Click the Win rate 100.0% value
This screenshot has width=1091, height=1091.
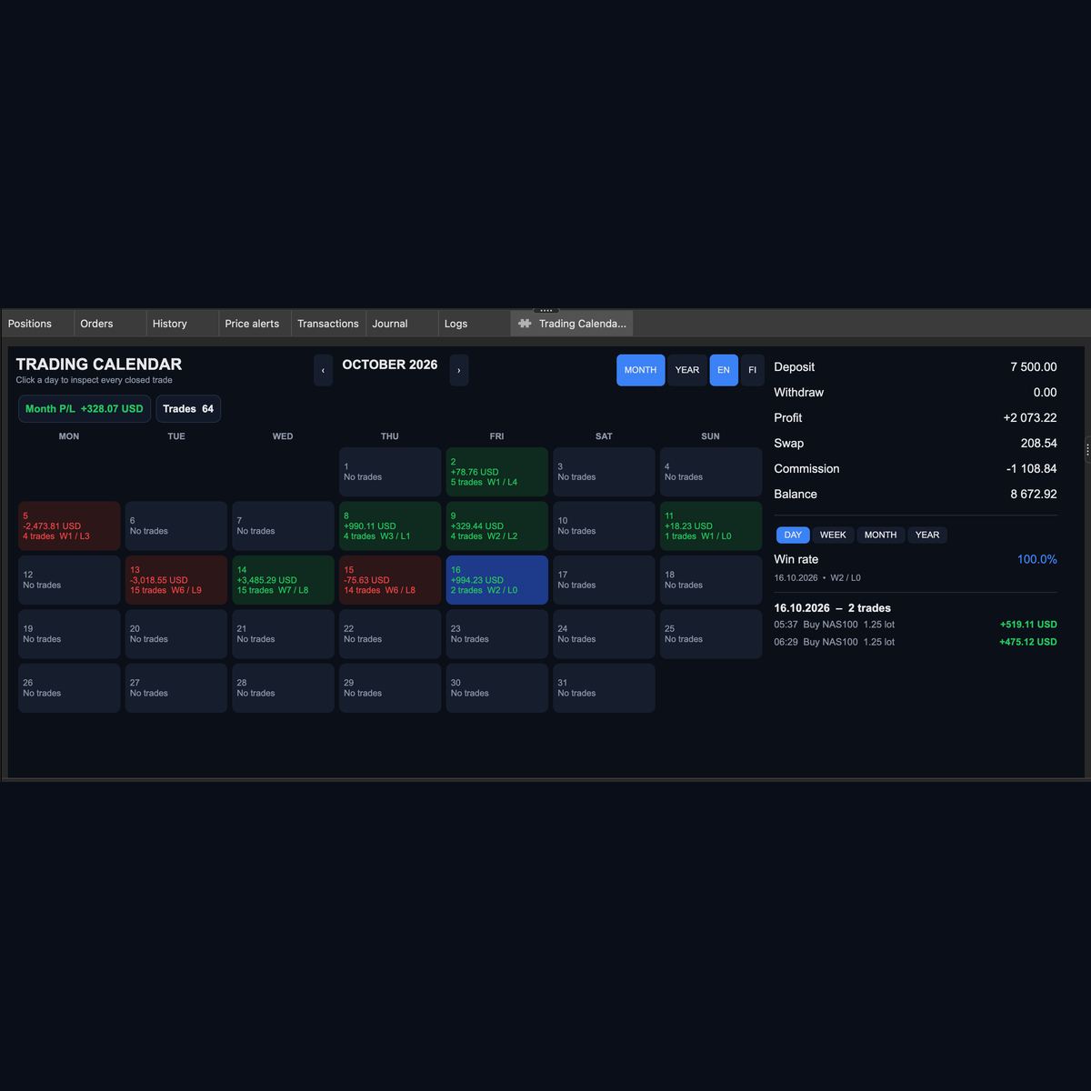(1037, 560)
